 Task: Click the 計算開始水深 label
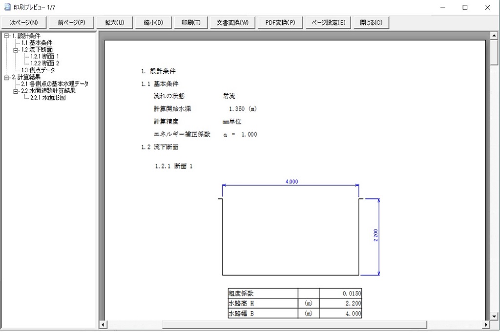[x=172, y=109]
